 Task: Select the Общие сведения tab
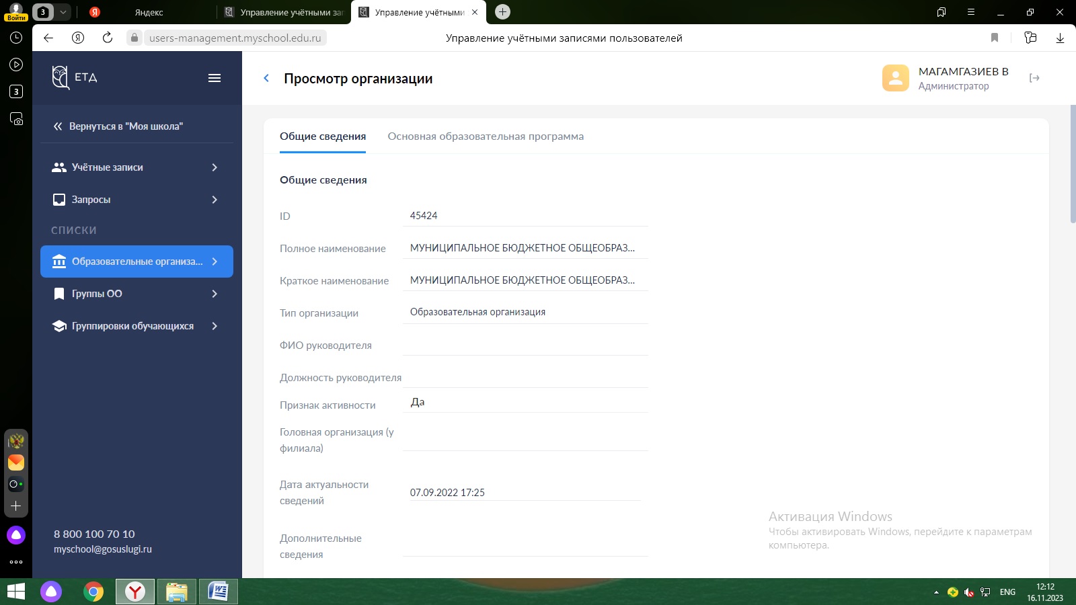pyautogui.click(x=323, y=136)
